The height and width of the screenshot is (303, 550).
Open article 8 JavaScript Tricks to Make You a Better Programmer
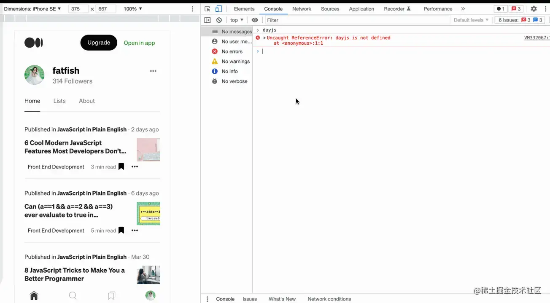[75, 274]
